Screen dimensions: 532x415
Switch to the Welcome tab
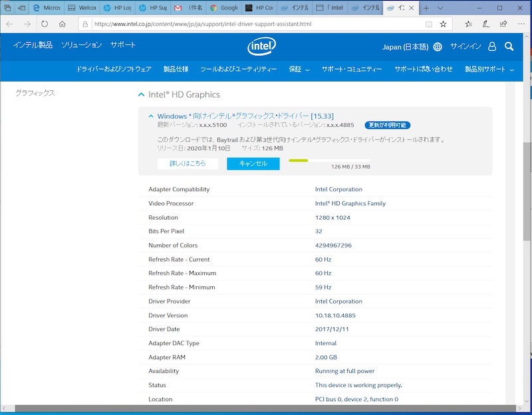82,8
